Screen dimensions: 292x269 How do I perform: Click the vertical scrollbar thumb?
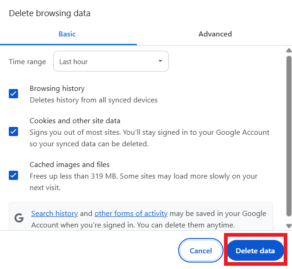click(289, 136)
